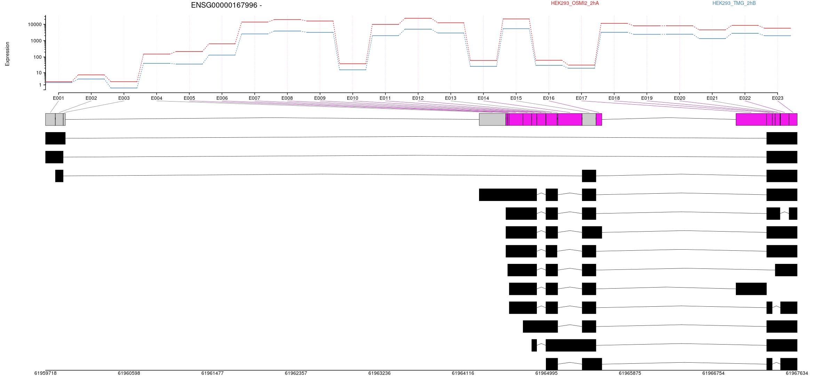Click the blue expression line above E015
The height and width of the screenshot is (379, 835).
(x=516, y=29)
